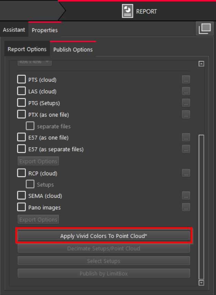The width and height of the screenshot is (216, 295).
Task: Switch to the Report Options tab
Action: tap(27, 49)
